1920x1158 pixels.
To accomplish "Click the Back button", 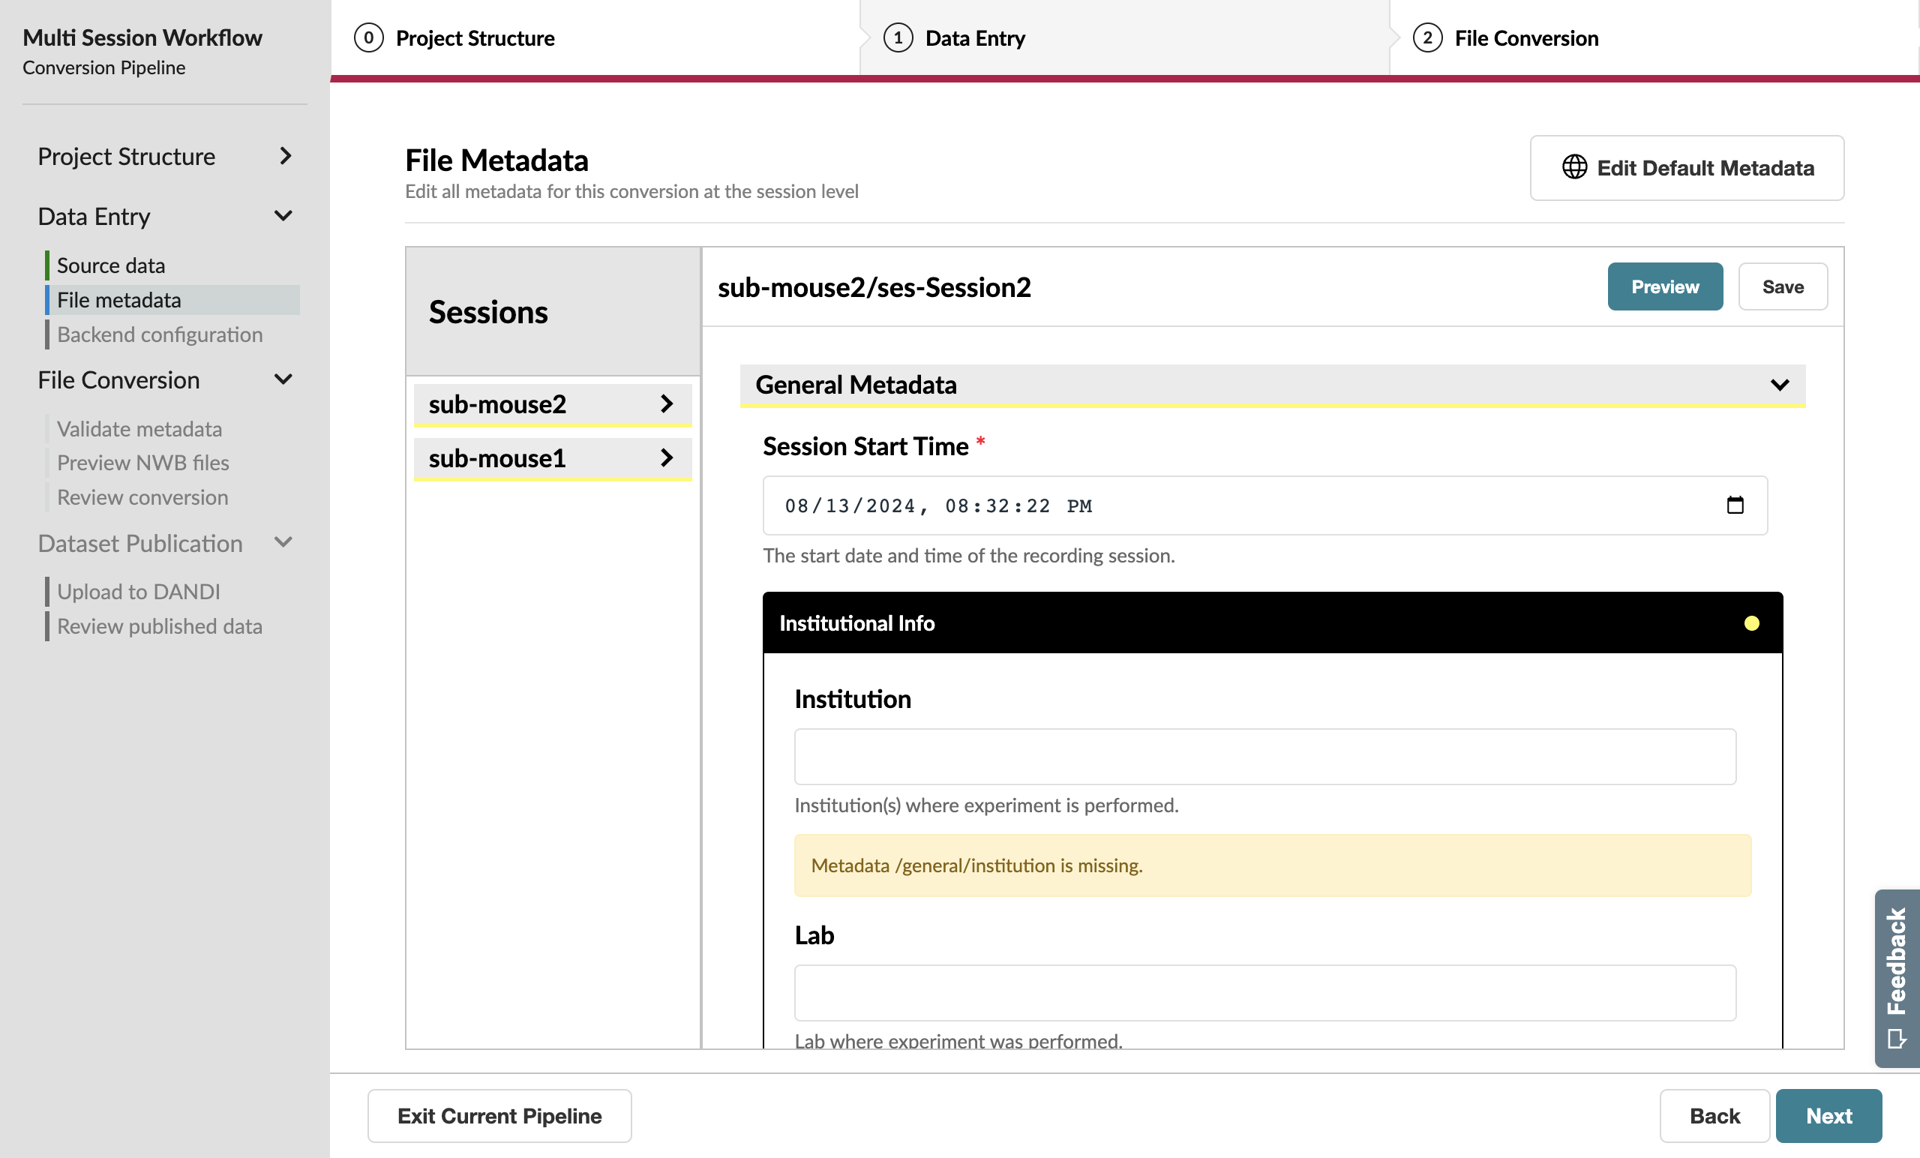I will [1714, 1115].
